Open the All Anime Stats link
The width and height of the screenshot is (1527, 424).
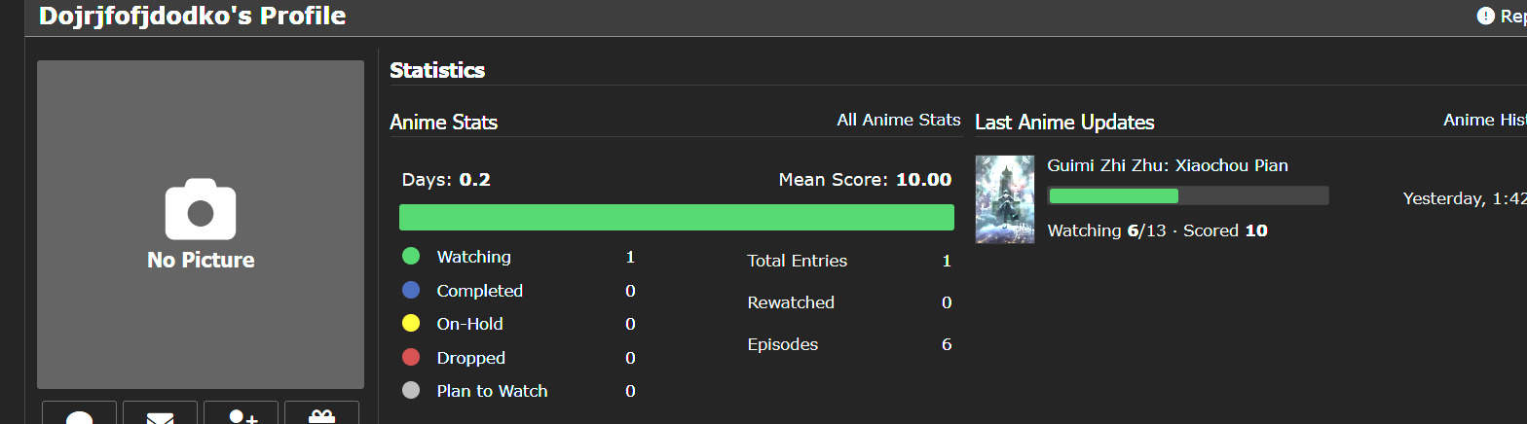[898, 120]
